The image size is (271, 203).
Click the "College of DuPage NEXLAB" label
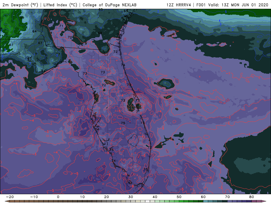tap(109, 5)
